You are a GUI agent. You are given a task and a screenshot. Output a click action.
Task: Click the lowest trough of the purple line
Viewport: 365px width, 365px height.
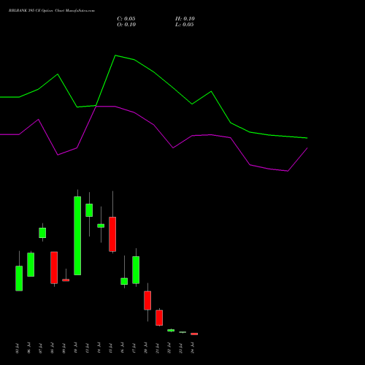(x=288, y=171)
